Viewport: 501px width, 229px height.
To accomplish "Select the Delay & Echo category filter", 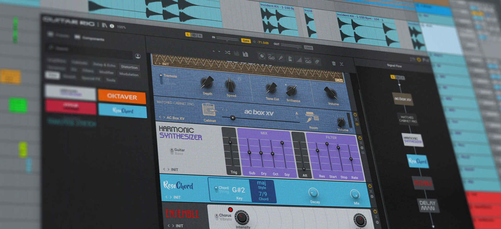I will (x=104, y=65).
